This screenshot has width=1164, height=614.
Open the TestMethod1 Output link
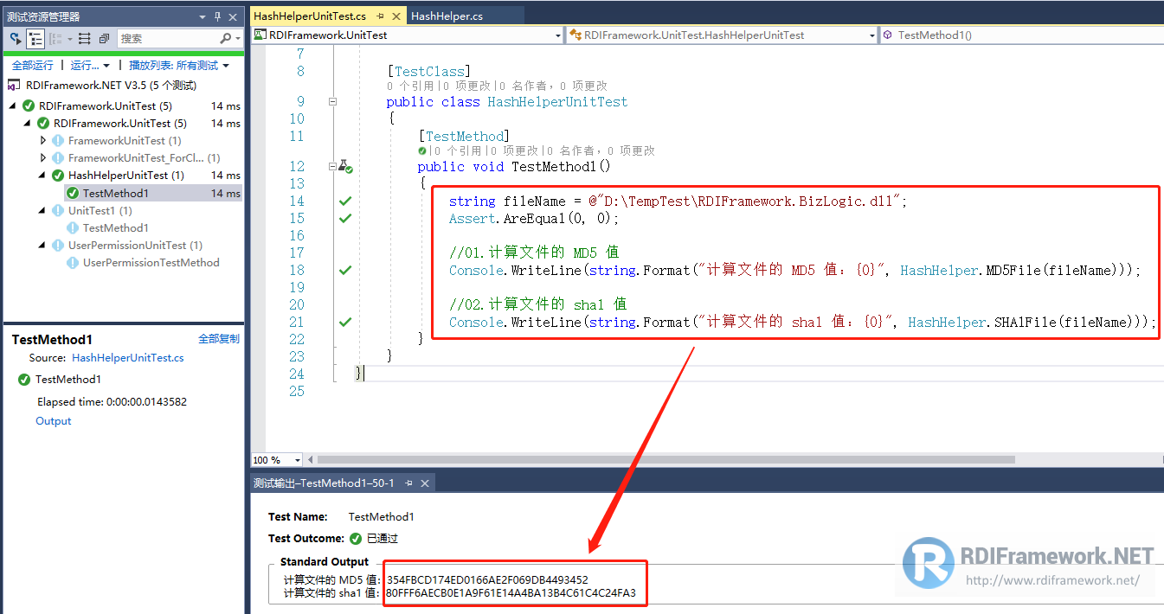pyautogui.click(x=53, y=421)
